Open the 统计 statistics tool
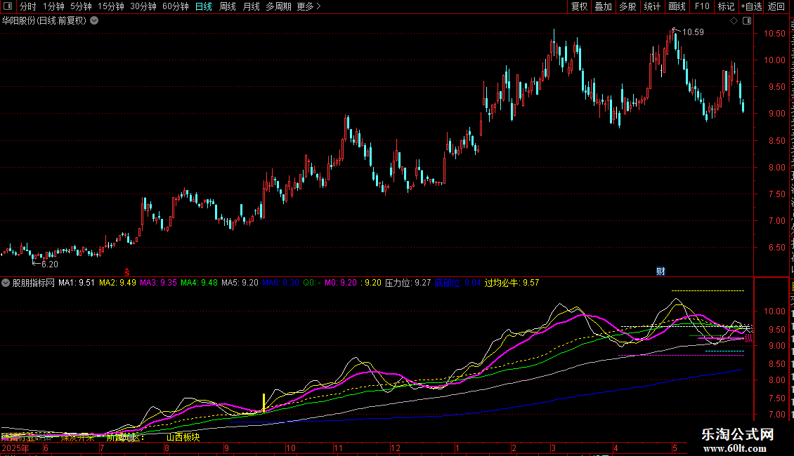794x456 pixels. [x=652, y=6]
